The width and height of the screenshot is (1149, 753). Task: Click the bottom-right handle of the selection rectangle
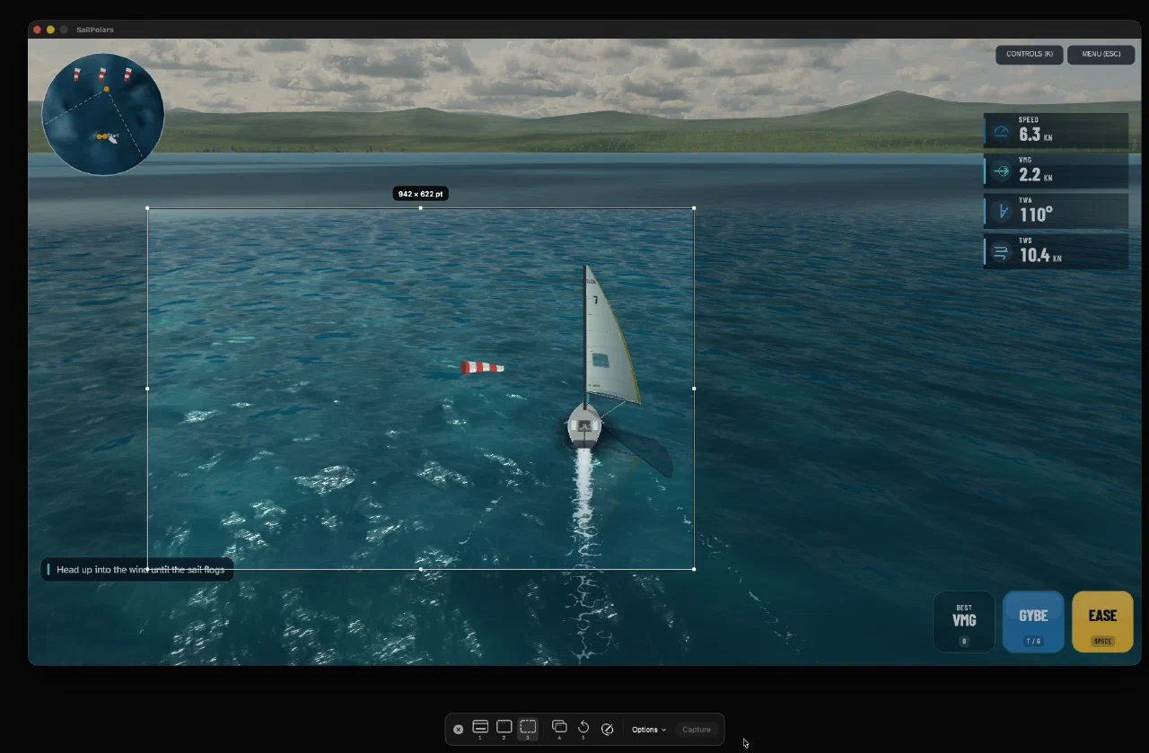[694, 569]
